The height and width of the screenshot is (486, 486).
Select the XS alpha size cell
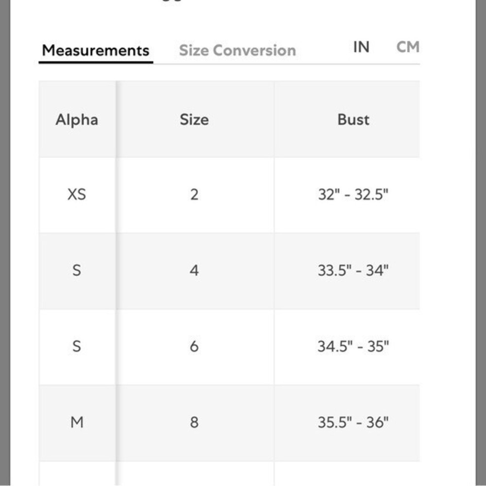pyautogui.click(x=77, y=195)
